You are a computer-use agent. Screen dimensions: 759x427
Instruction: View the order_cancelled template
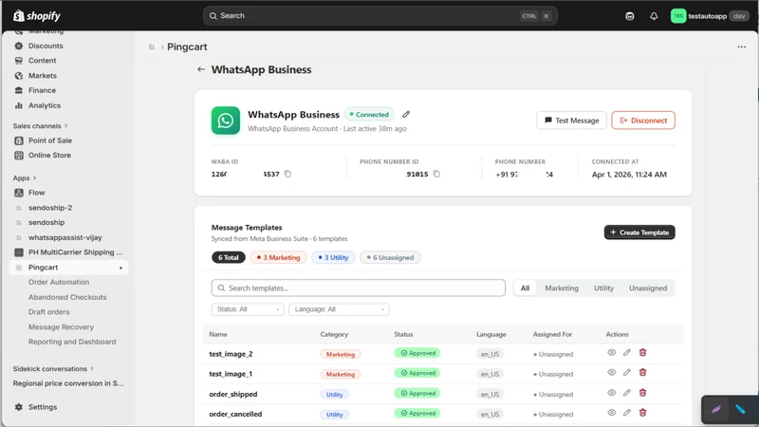(x=611, y=413)
